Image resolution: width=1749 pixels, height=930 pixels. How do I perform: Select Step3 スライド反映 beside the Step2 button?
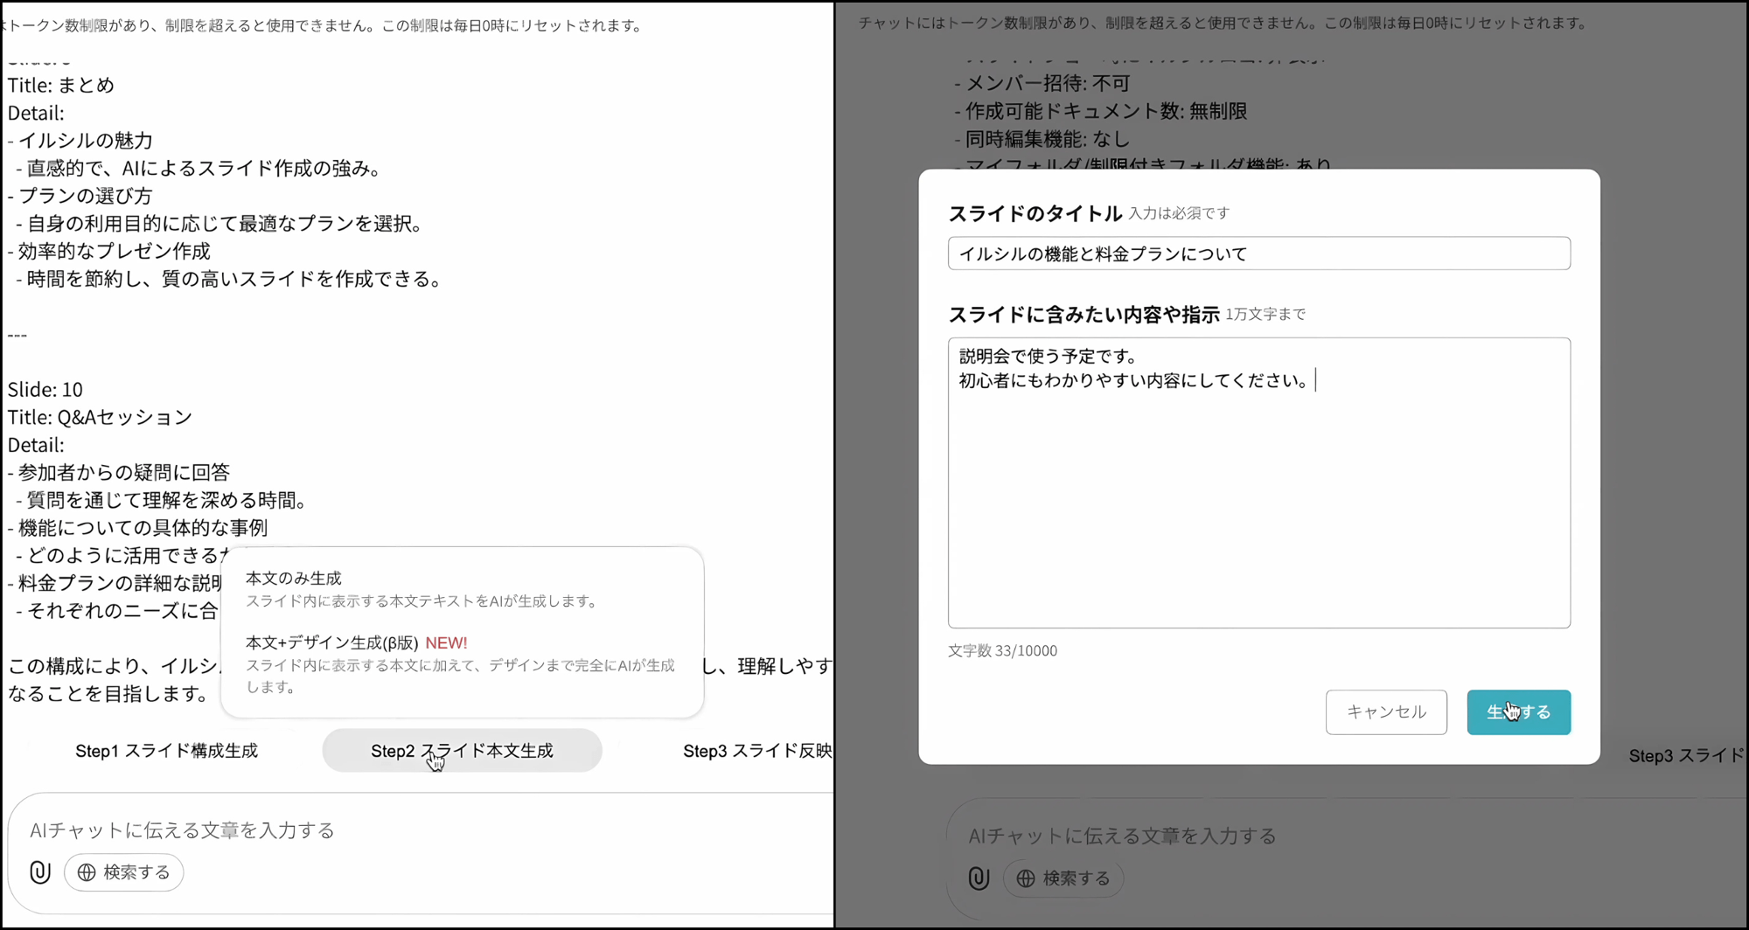tap(756, 751)
